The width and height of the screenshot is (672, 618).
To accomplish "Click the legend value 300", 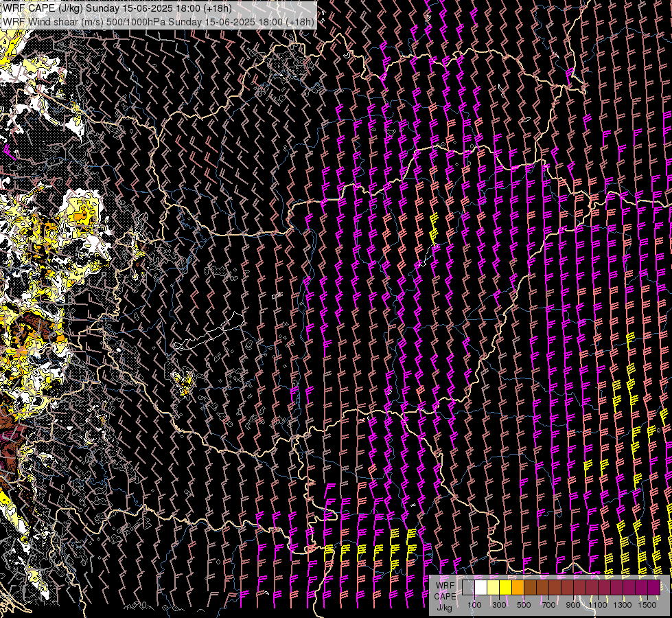I will (x=499, y=605).
